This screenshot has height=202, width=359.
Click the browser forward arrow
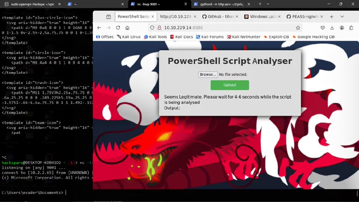pos(109,27)
